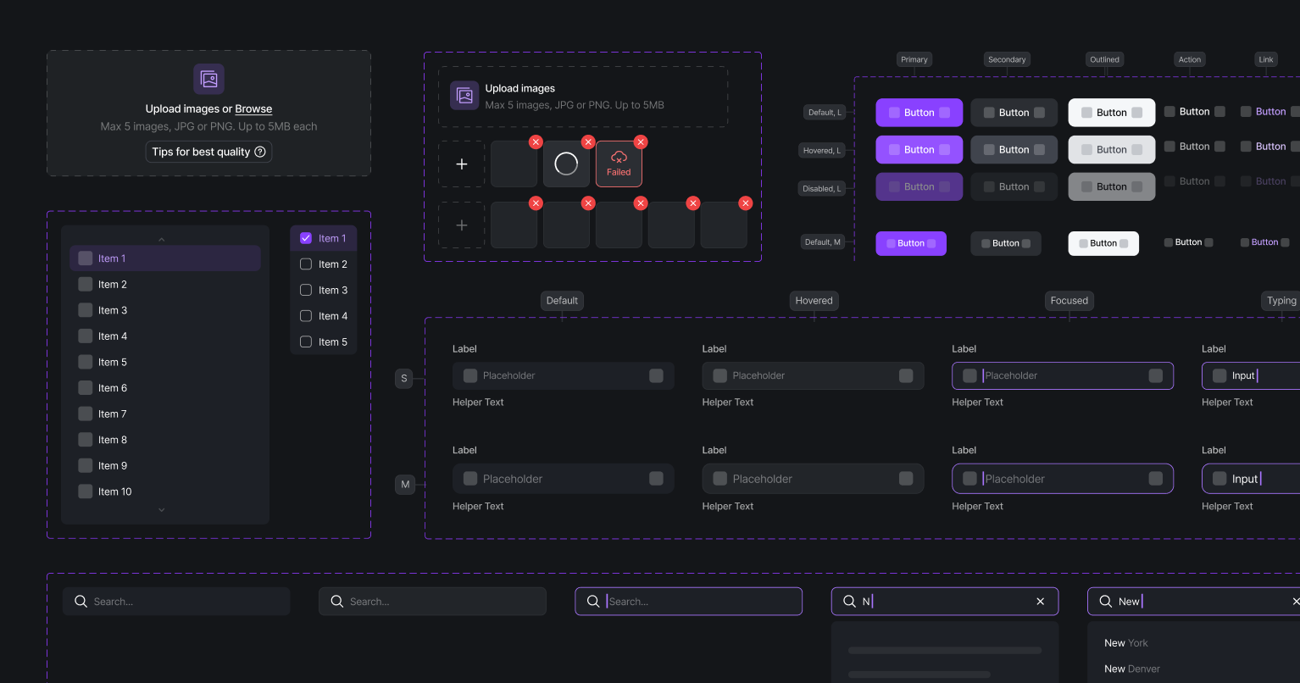Image resolution: width=1300 pixels, height=683 pixels.
Task: Uncheck the checked Item 1 checkbox
Action: [306, 238]
